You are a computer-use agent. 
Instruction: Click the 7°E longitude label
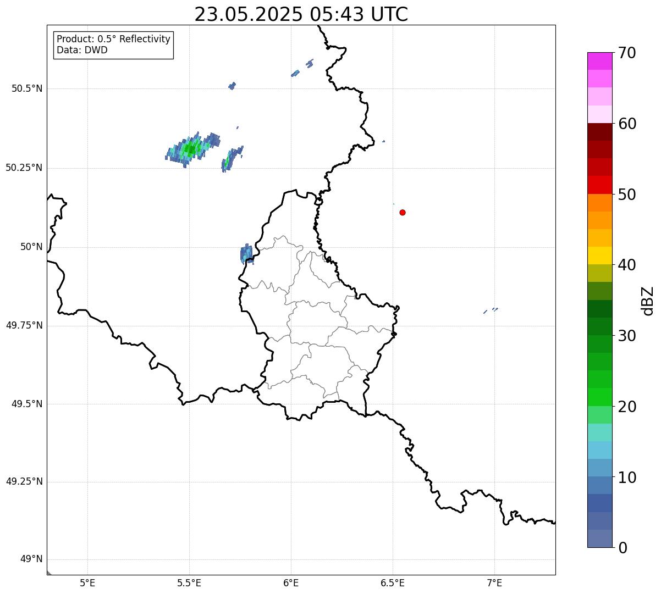coord(494,582)
